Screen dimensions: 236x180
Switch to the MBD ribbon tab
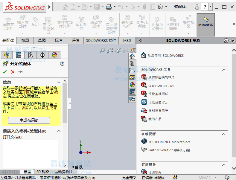(x=127, y=40)
